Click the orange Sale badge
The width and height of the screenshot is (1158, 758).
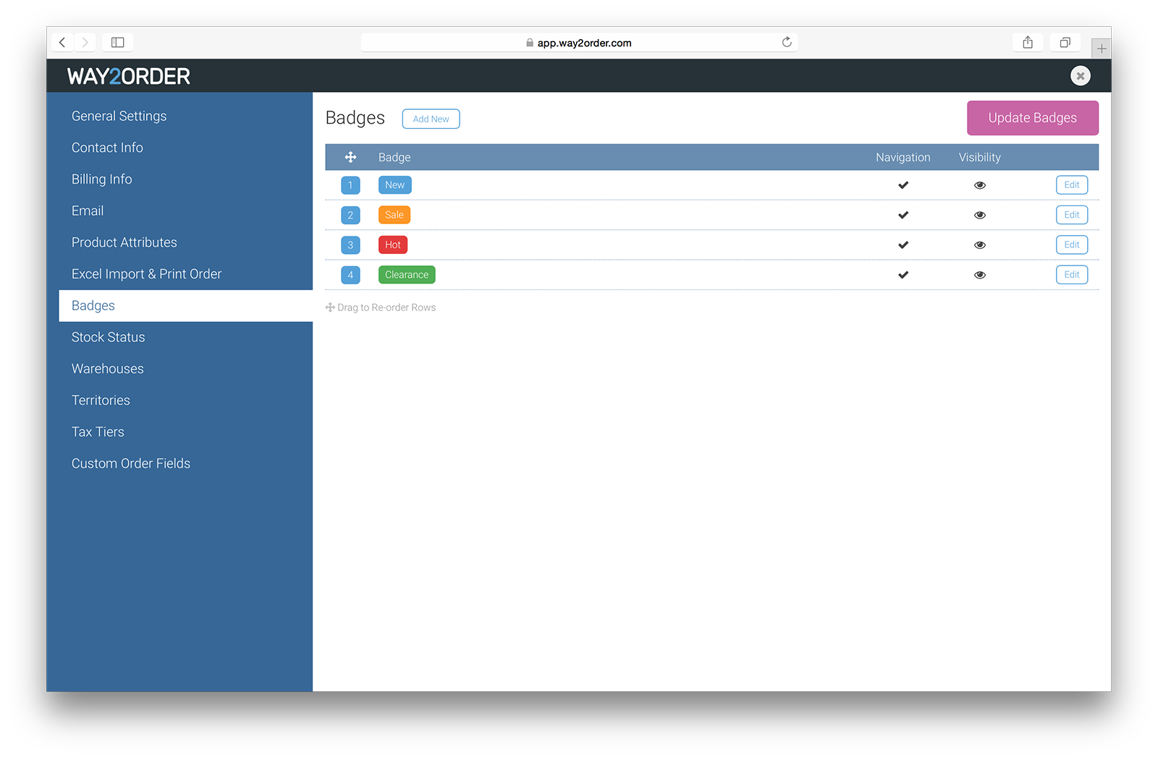click(394, 215)
